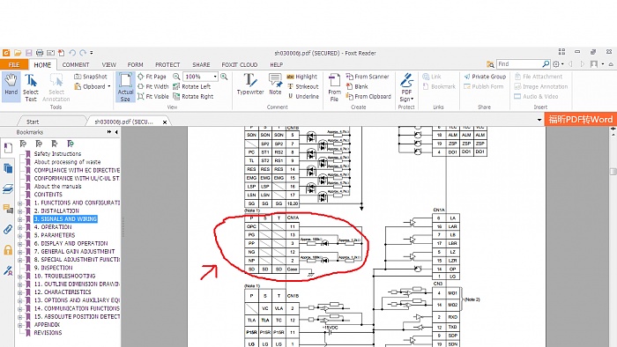This screenshot has height=347, width=617.
Task: Click the Find search magnifier icon
Action: click(x=546, y=64)
